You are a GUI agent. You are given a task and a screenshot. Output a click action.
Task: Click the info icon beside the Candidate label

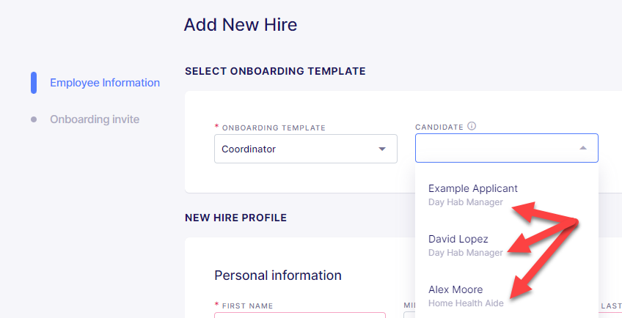pos(471,126)
